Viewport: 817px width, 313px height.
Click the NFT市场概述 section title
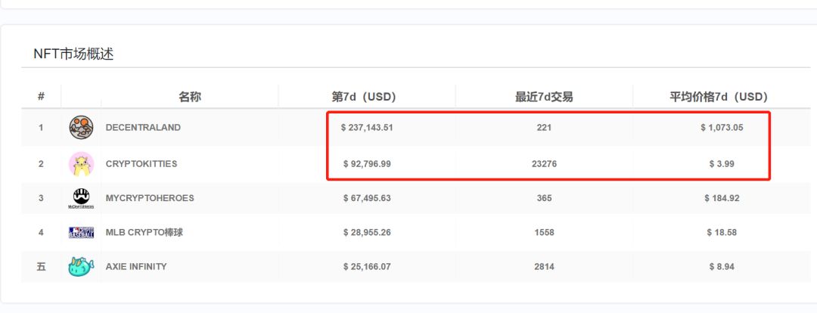point(73,54)
